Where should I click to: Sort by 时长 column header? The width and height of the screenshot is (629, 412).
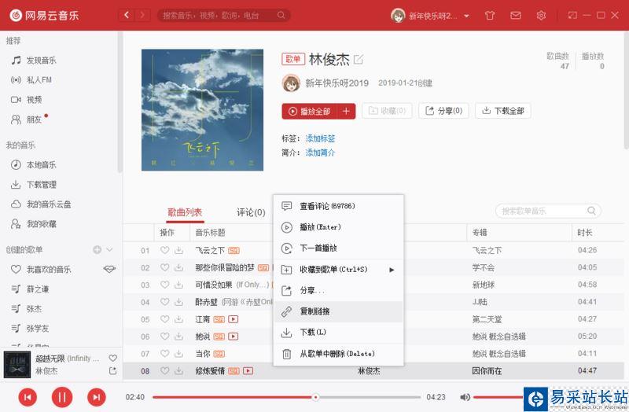[584, 232]
